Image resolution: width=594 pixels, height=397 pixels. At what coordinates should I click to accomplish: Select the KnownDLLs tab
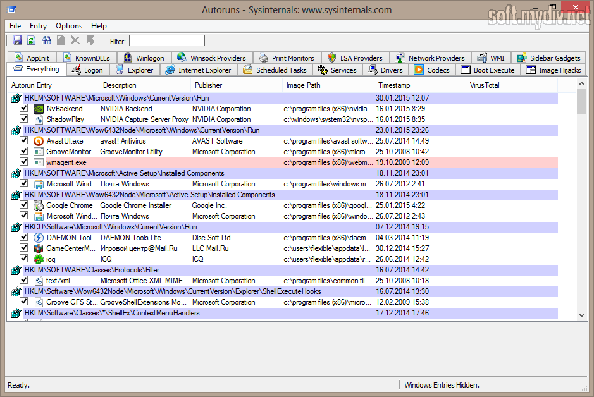[87, 58]
